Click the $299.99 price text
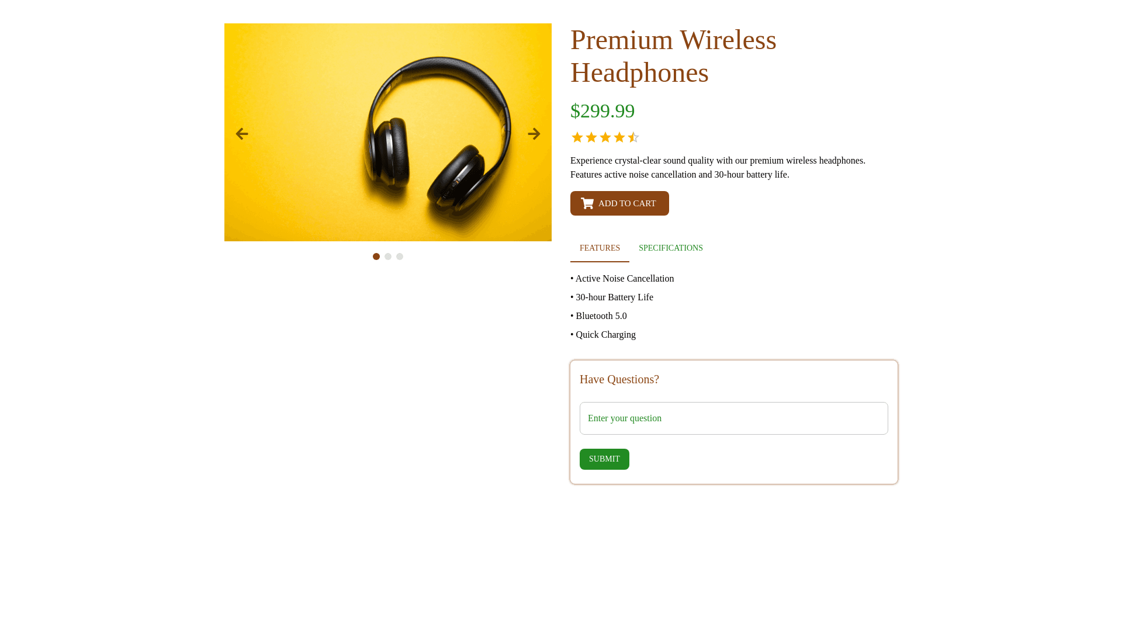Viewport: 1122px width, 631px height. coord(602,111)
